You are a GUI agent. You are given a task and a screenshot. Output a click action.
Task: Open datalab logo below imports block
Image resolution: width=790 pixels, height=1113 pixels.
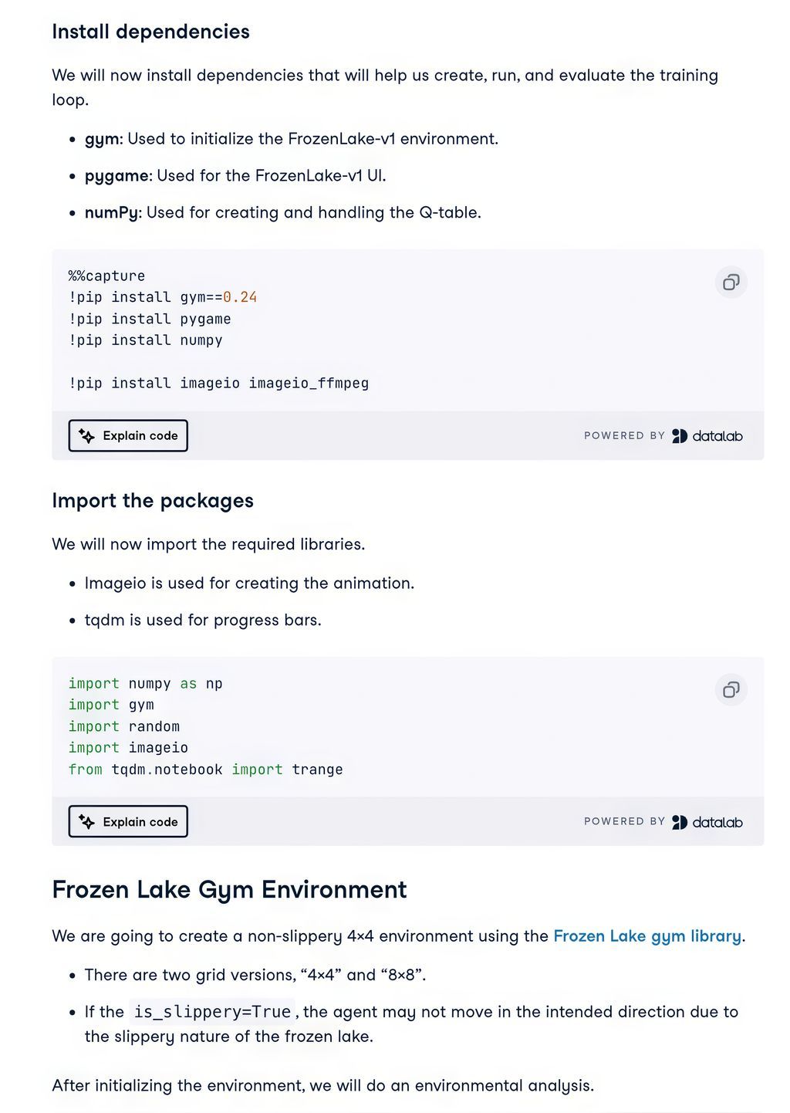707,822
